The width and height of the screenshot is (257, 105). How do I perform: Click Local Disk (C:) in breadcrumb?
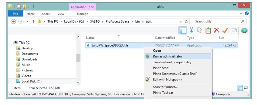(74, 21)
